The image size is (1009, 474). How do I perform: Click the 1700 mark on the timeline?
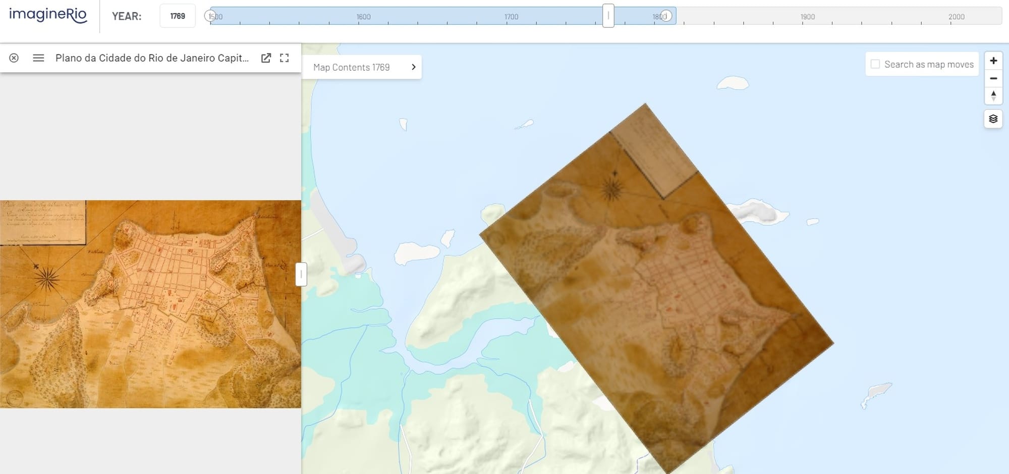pyautogui.click(x=511, y=17)
